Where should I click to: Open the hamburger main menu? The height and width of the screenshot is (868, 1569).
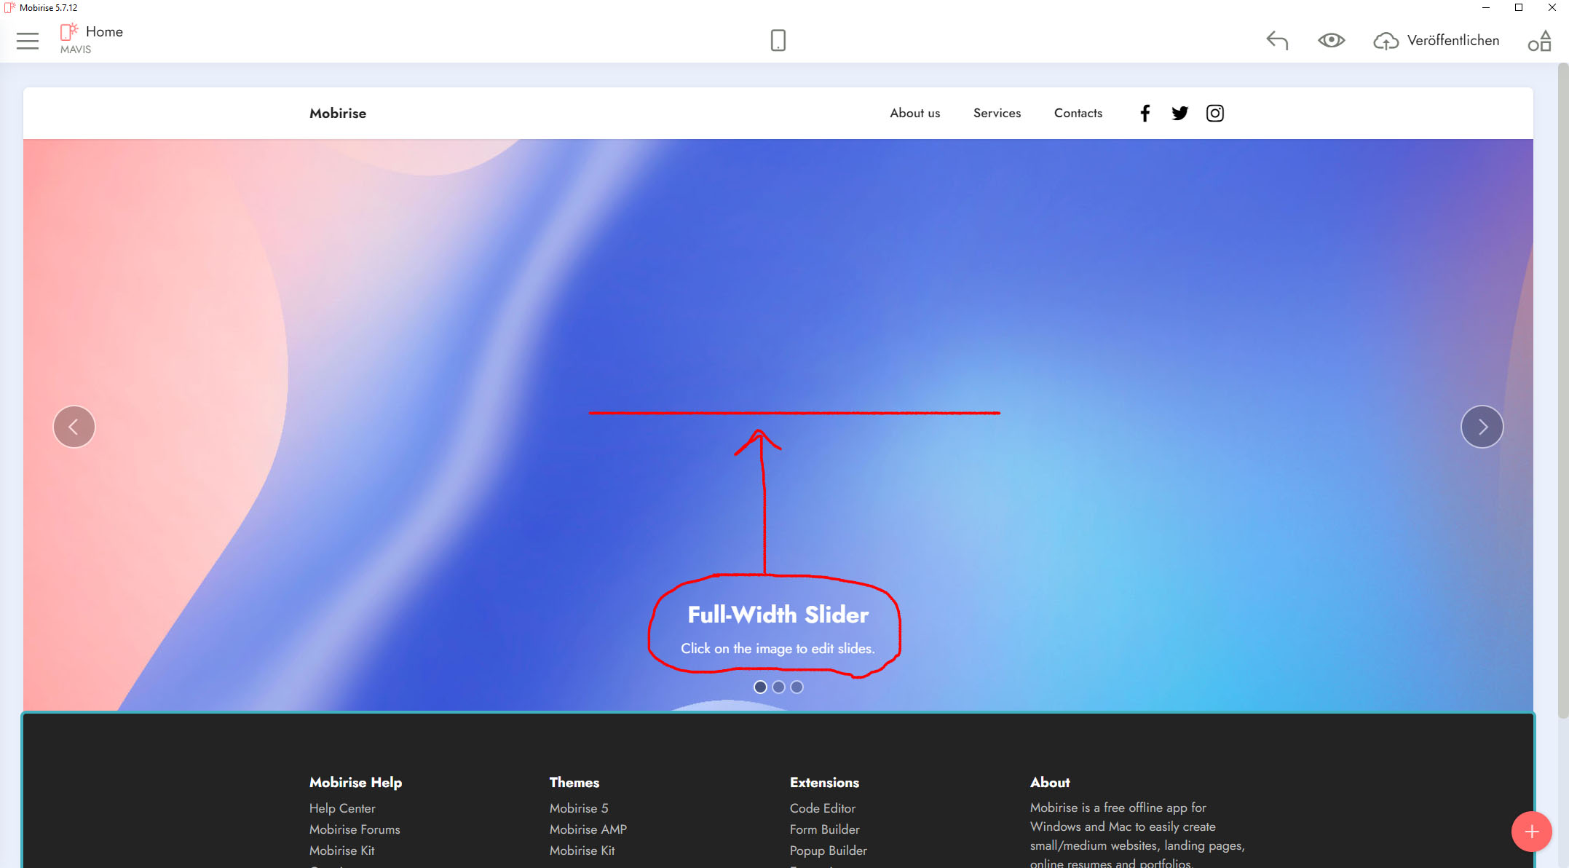28,41
